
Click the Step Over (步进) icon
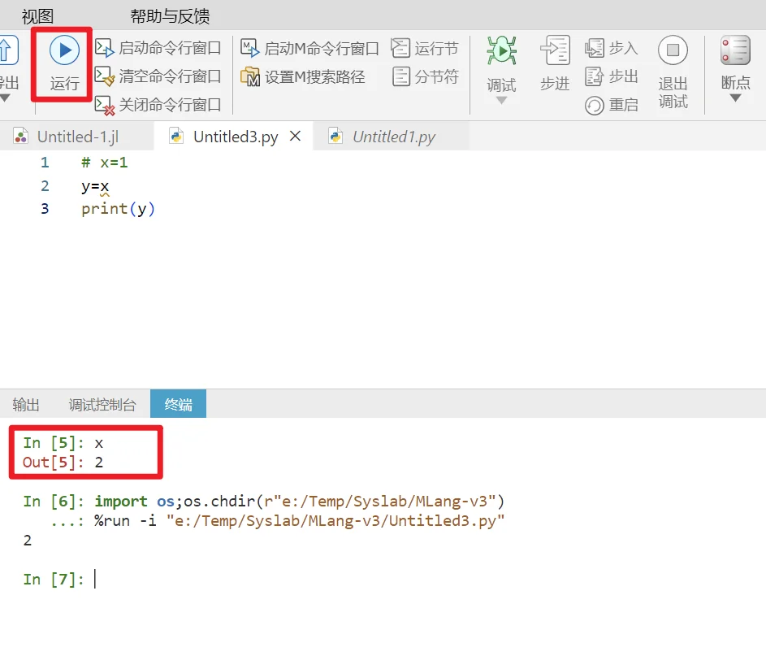555,50
